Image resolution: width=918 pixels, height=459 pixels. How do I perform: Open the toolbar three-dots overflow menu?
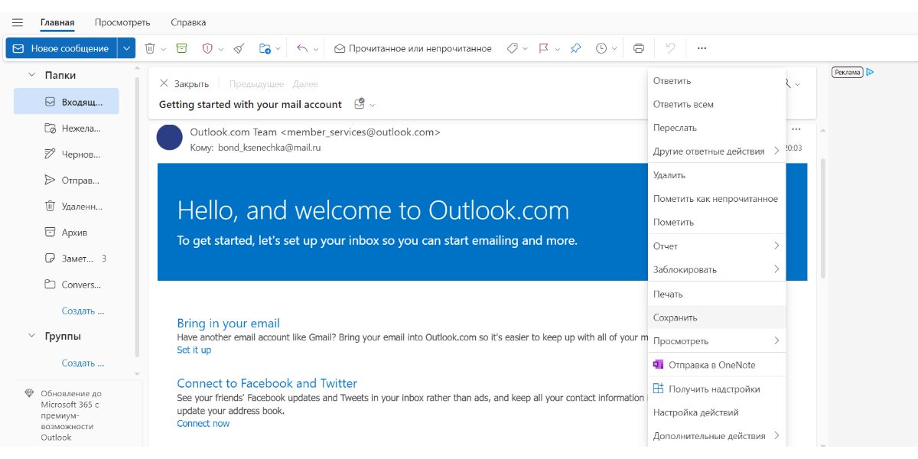(x=702, y=48)
